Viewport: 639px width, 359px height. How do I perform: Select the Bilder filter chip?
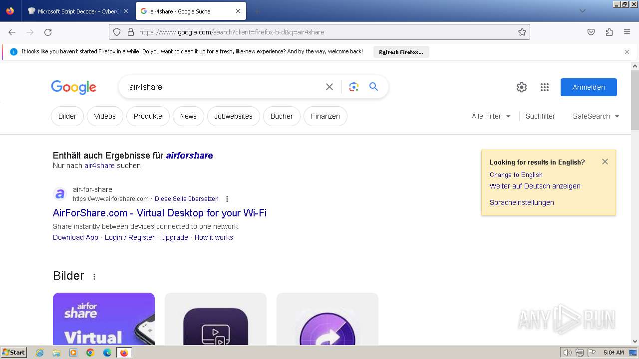pyautogui.click(x=67, y=116)
